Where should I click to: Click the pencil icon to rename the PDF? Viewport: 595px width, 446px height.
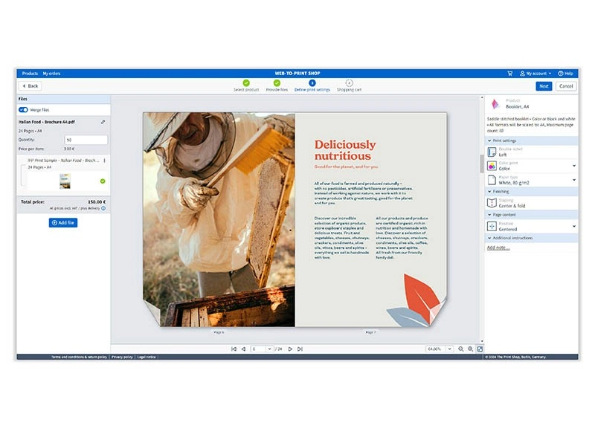103,122
